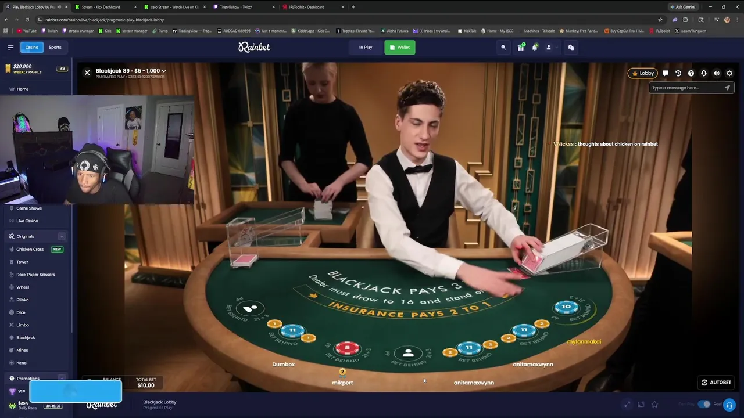The image size is (744, 418).
Task: Open game settings gear icon
Action: click(729, 73)
